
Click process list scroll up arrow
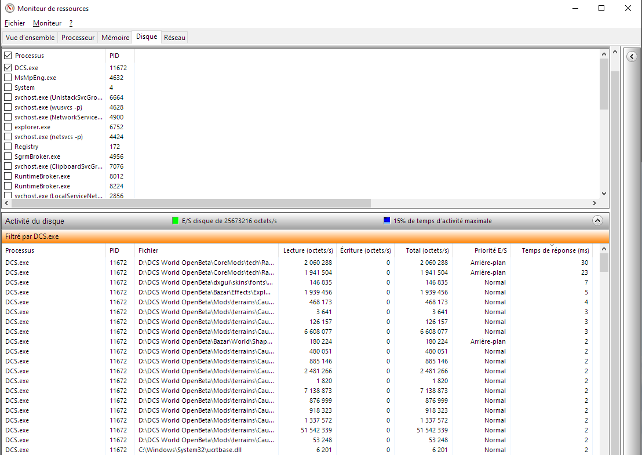604,54
